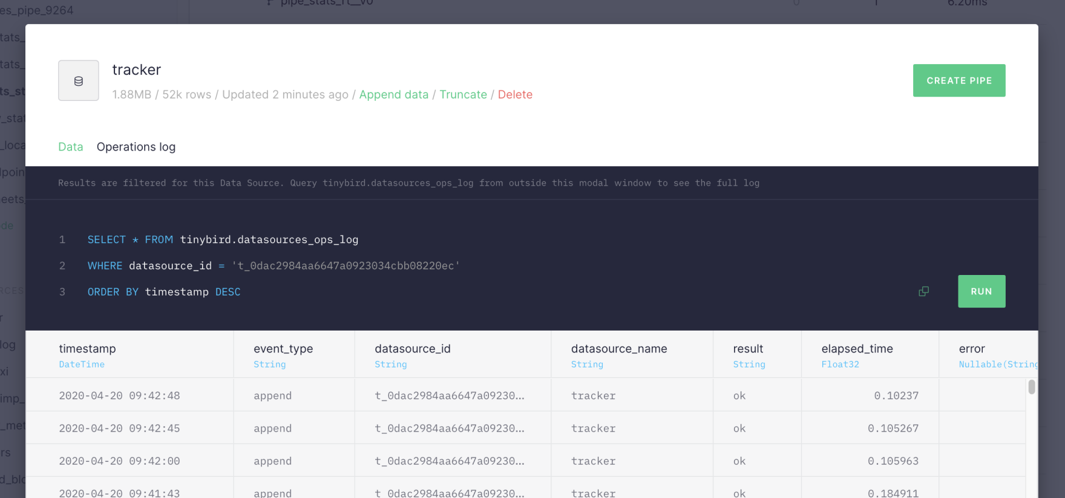This screenshot has width=1065, height=498.
Task: Click the CREATE PIPE button
Action: coord(958,80)
